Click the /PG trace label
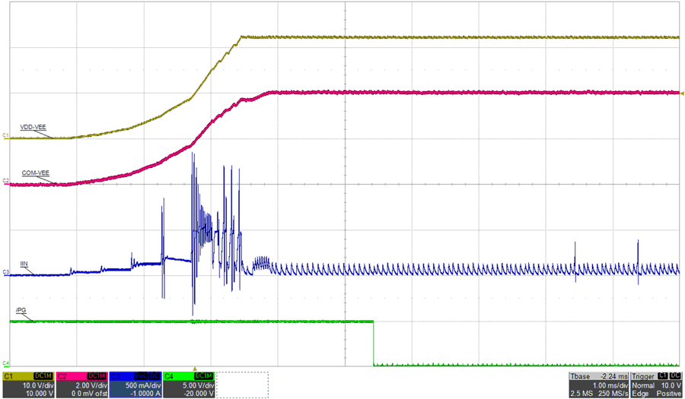The width and height of the screenshot is (685, 399). click(x=21, y=310)
